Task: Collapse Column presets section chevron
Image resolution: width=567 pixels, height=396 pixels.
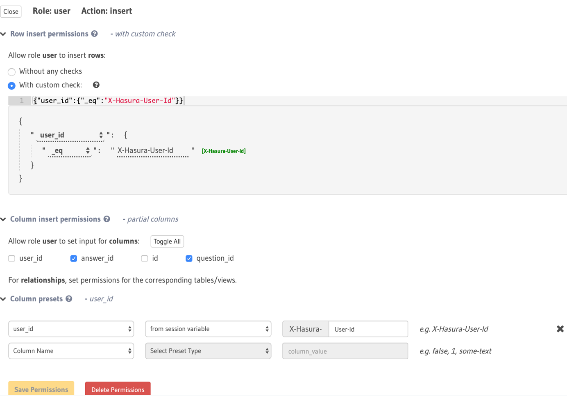Action: pyautogui.click(x=3, y=299)
